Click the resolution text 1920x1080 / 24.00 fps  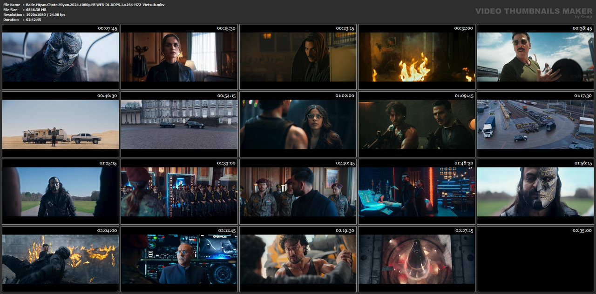coord(46,15)
